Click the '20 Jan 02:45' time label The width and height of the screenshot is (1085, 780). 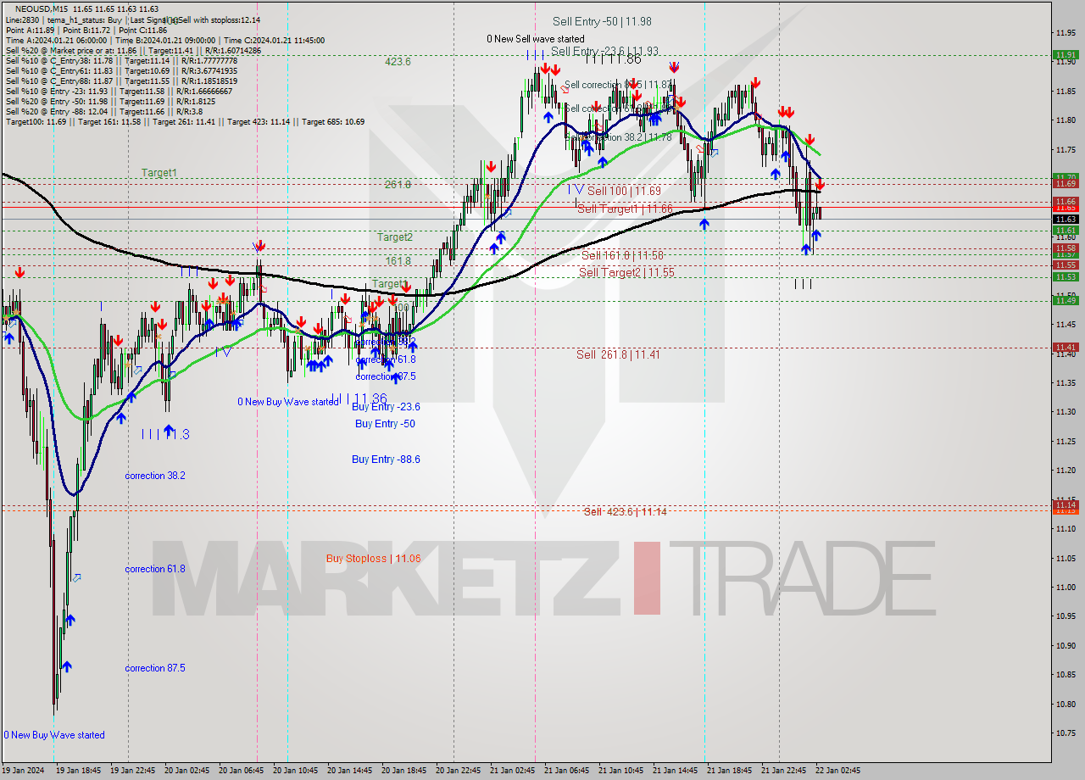click(x=188, y=771)
